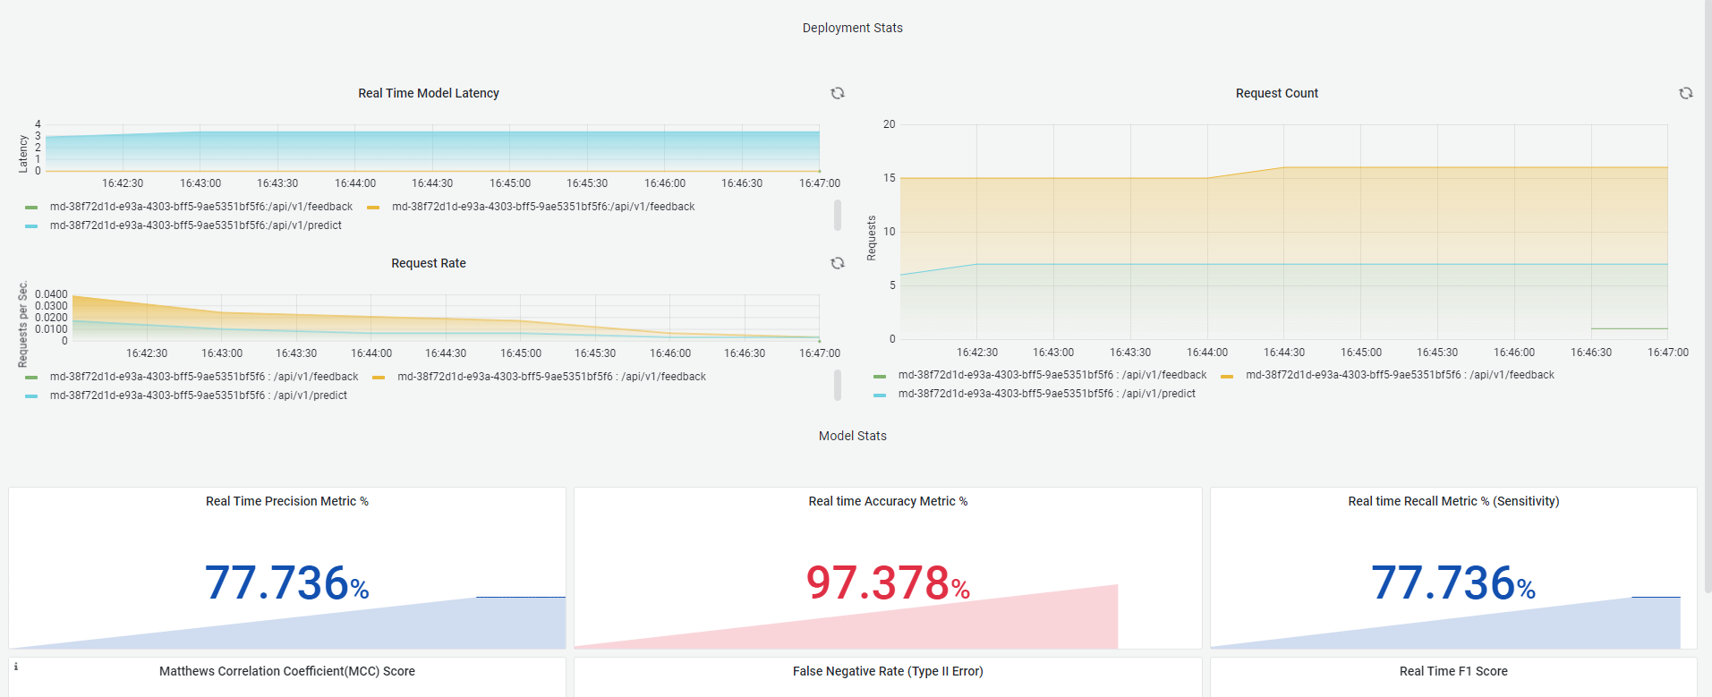Click yellow feedback swatch in Request Count legend
1712x697 pixels.
pyautogui.click(x=1227, y=377)
